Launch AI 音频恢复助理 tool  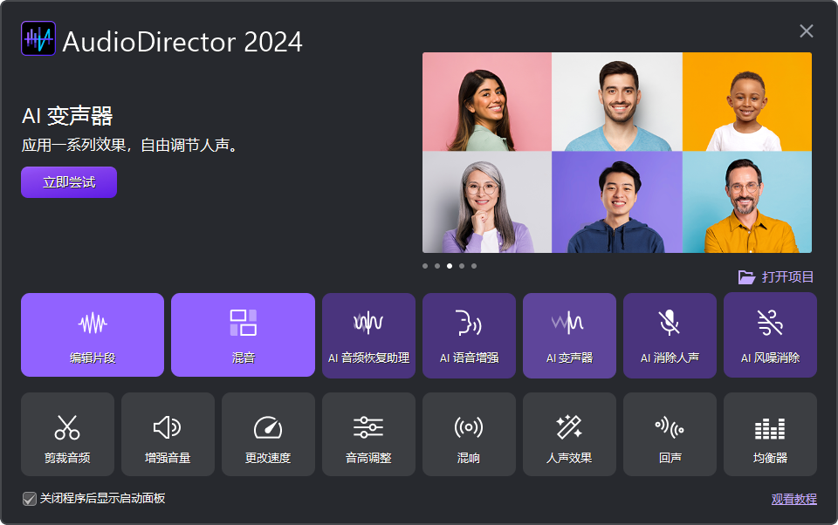tap(368, 336)
